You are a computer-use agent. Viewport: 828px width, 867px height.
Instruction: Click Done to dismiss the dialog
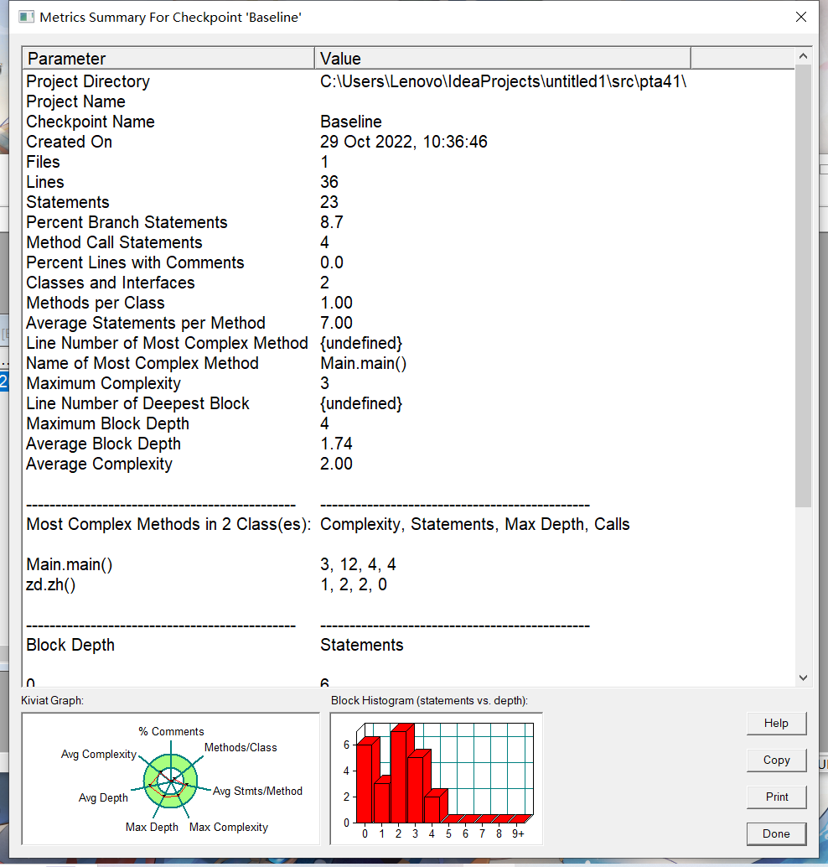[776, 833]
